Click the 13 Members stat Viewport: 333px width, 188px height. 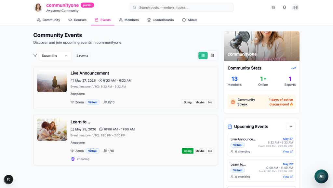(x=234, y=81)
